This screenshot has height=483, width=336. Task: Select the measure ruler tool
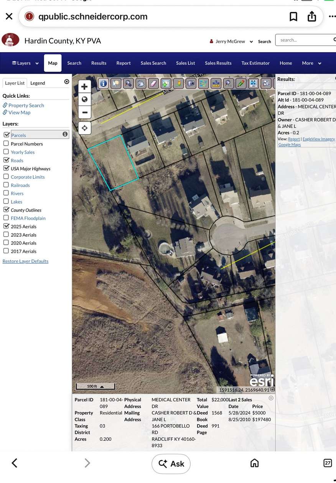(x=216, y=83)
